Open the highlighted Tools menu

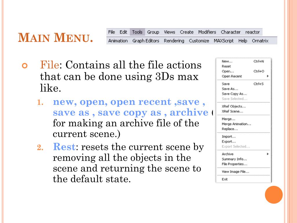click(137, 32)
